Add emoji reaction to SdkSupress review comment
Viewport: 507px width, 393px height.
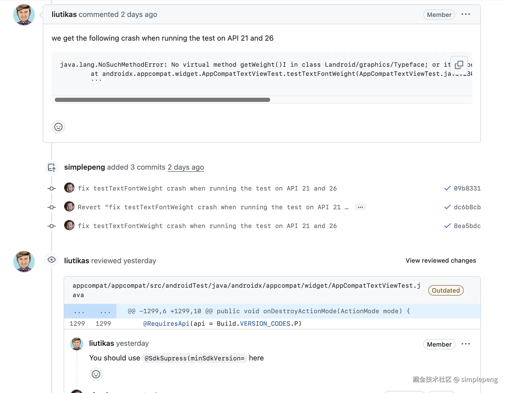tap(96, 374)
